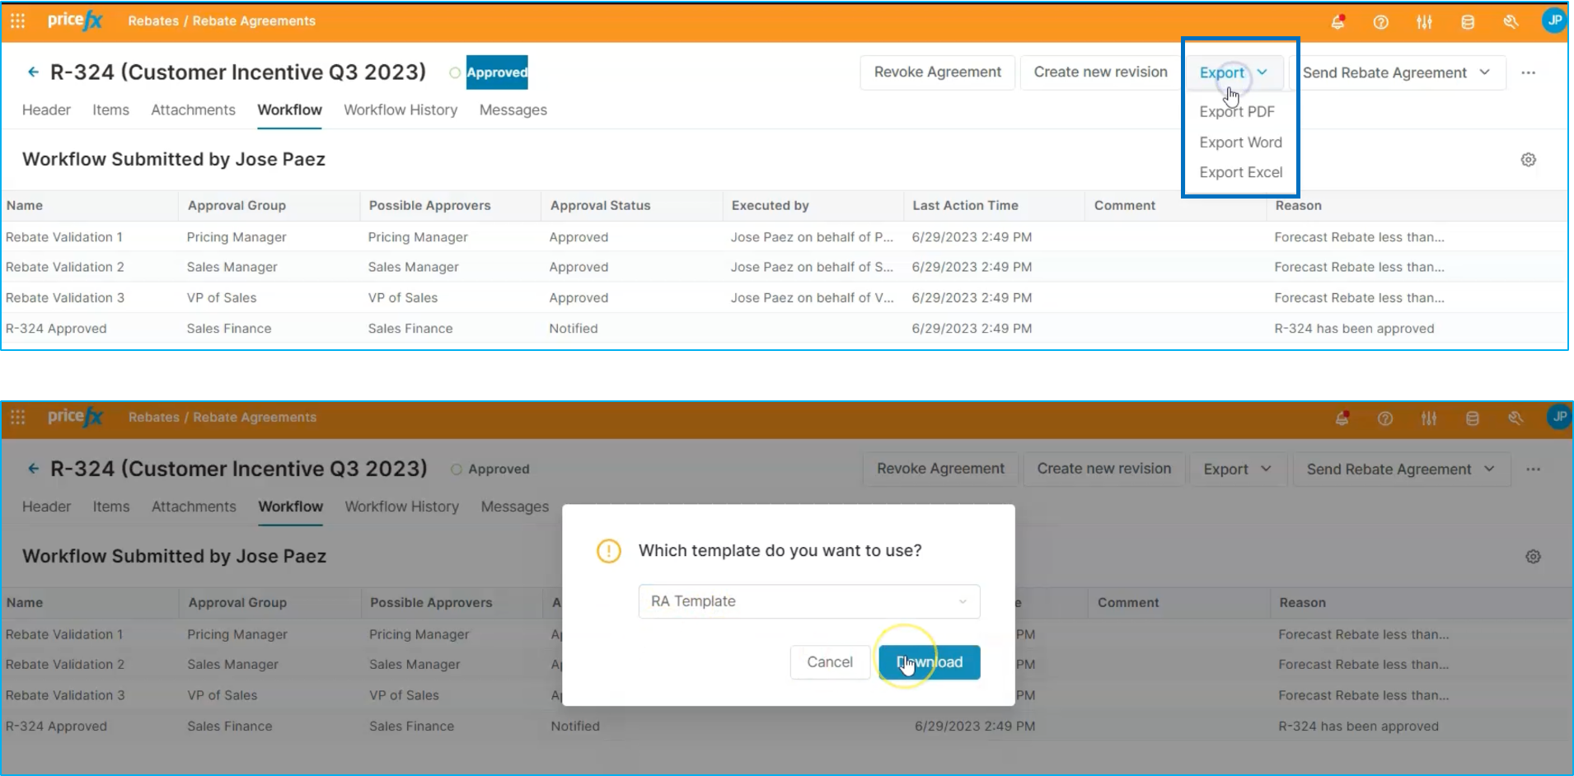Open more options ellipsis in top toolbar

pos(1528,72)
